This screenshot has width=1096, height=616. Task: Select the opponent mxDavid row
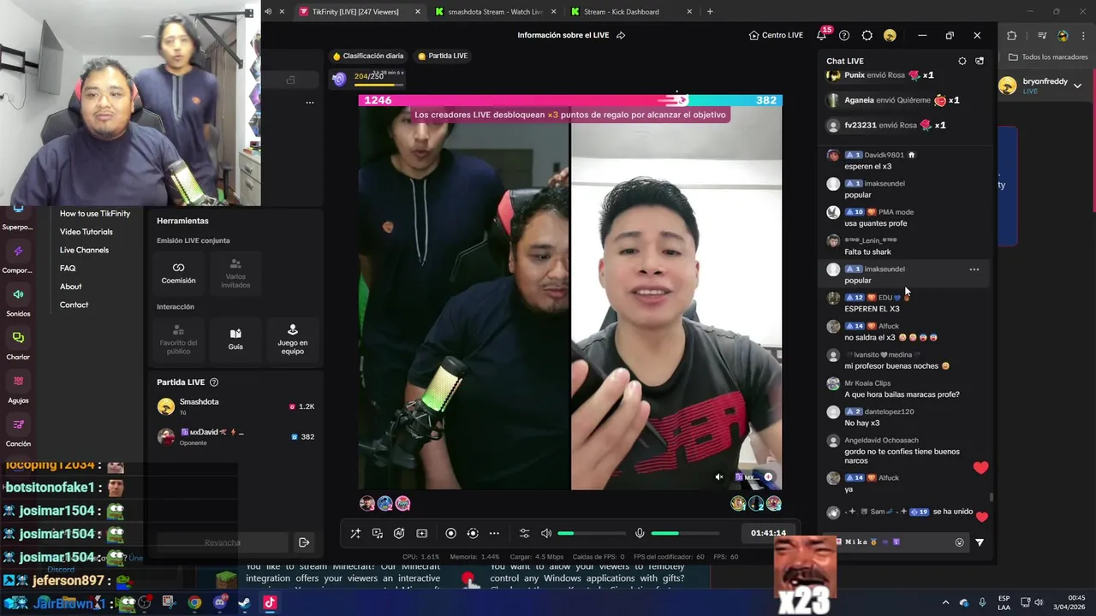pyautogui.click(x=235, y=436)
